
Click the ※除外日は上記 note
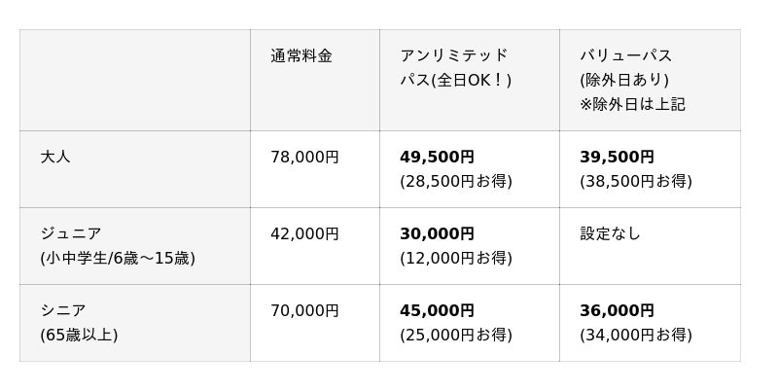[632, 104]
